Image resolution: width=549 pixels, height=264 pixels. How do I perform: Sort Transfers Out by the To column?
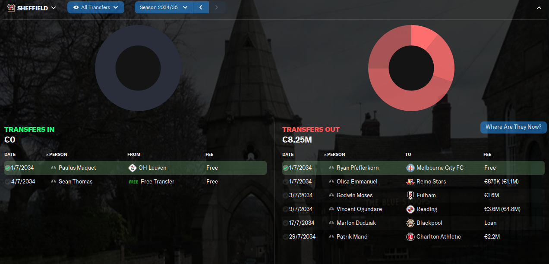click(408, 155)
